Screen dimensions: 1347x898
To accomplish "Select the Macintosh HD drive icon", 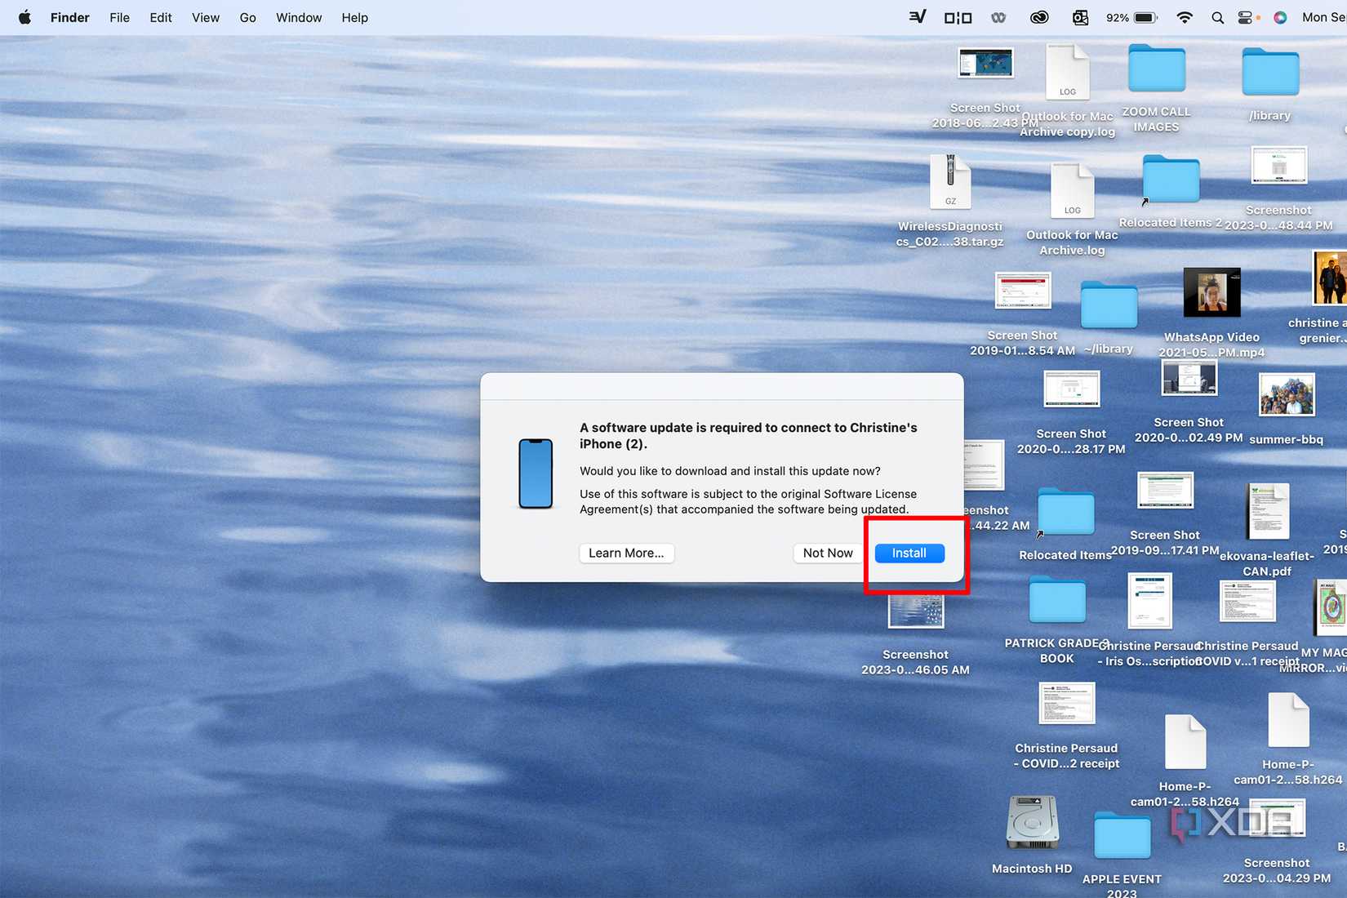I will pos(1033,823).
